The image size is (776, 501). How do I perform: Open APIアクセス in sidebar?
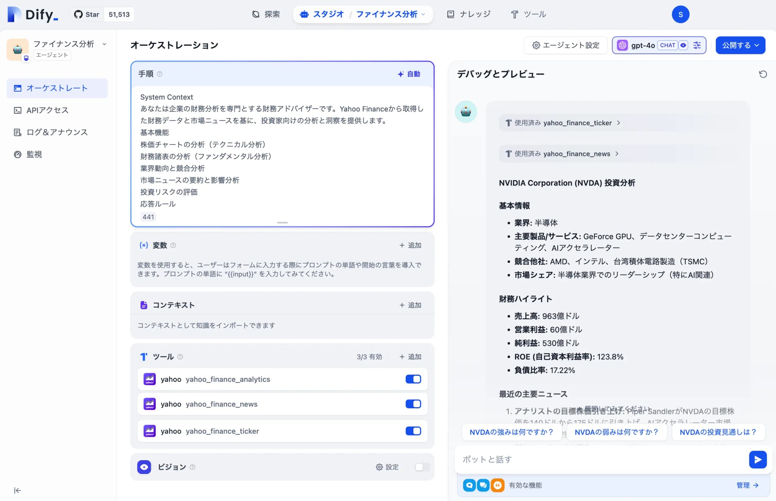57,110
